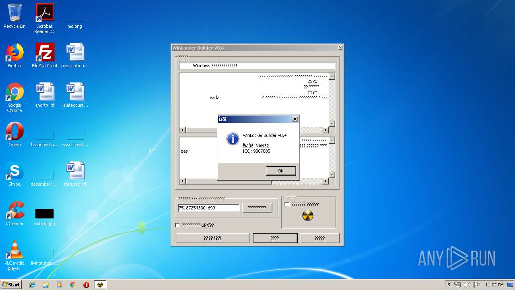Image resolution: width=515 pixels, height=290 pixels.
Task: Click the bold '???????!' build button
Action: [212, 238]
